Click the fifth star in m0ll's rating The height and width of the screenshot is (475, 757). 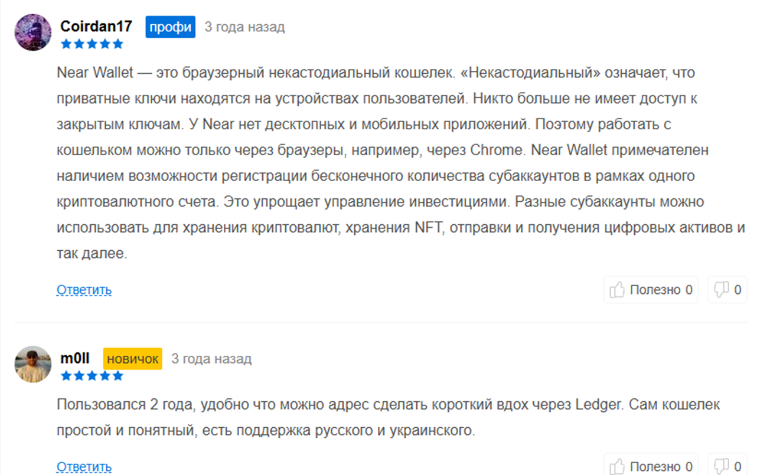118,376
